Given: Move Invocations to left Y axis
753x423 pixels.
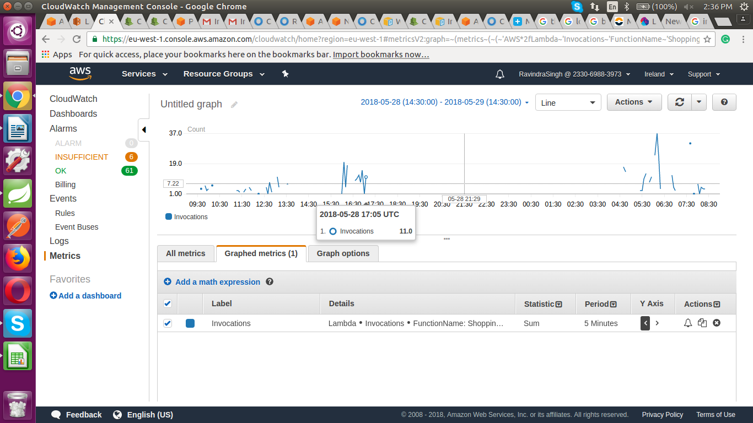Looking at the screenshot, I should (645, 323).
